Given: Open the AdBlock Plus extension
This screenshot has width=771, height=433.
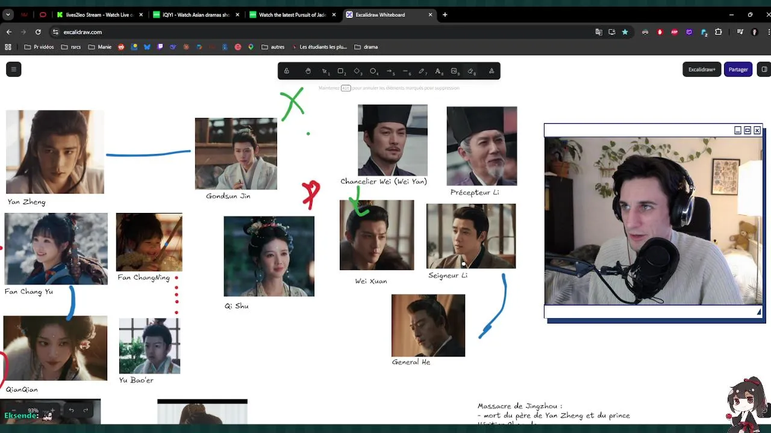Looking at the screenshot, I should (x=674, y=32).
